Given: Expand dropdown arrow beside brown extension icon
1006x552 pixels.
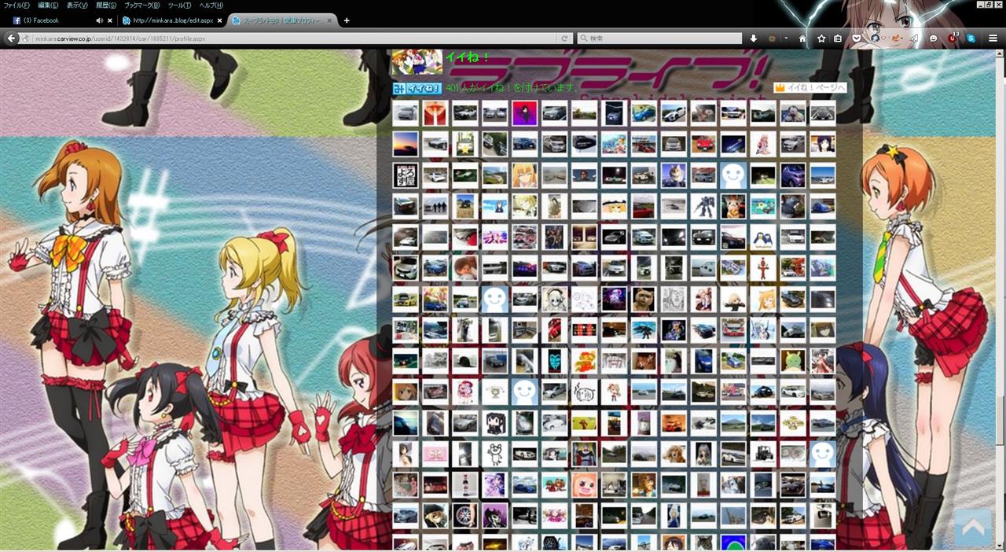Looking at the screenshot, I should tap(785, 38).
